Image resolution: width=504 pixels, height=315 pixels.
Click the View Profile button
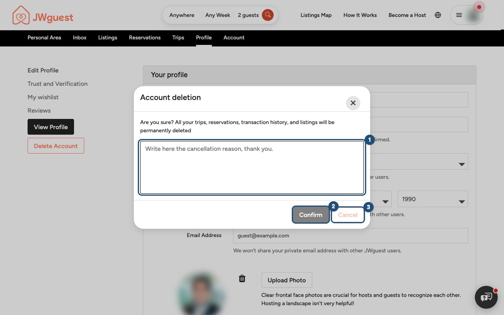[51, 127]
